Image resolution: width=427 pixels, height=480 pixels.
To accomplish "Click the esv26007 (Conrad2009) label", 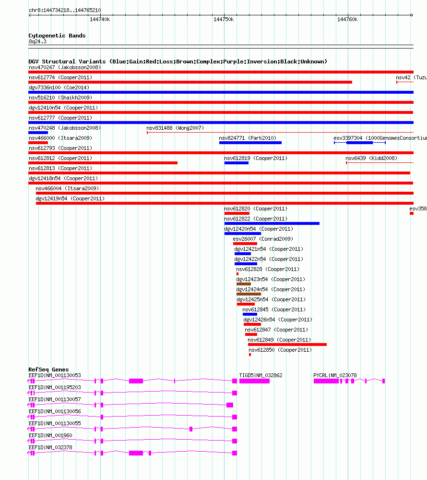I will click(x=263, y=239).
